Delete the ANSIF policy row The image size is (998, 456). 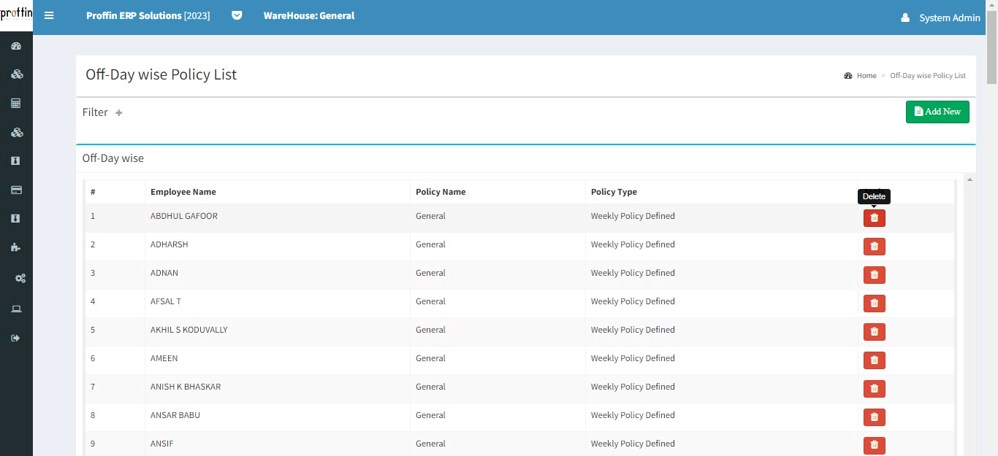(x=875, y=446)
